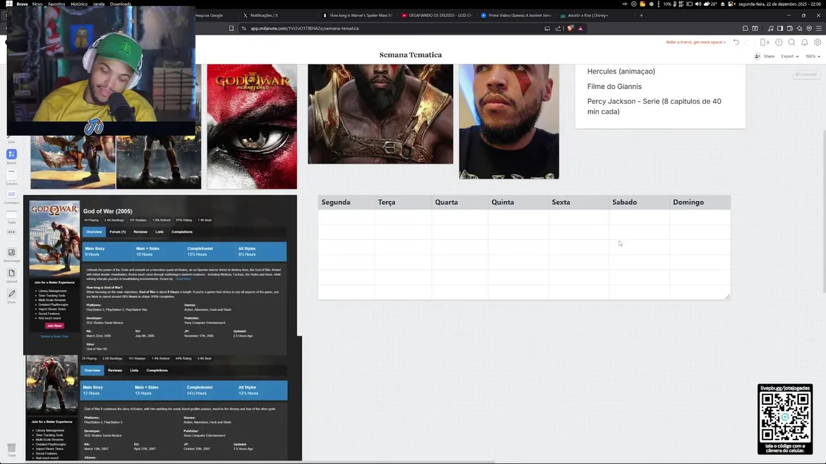Click the date and time in menu bar
This screenshot has width=826, height=464.
click(x=780, y=4)
